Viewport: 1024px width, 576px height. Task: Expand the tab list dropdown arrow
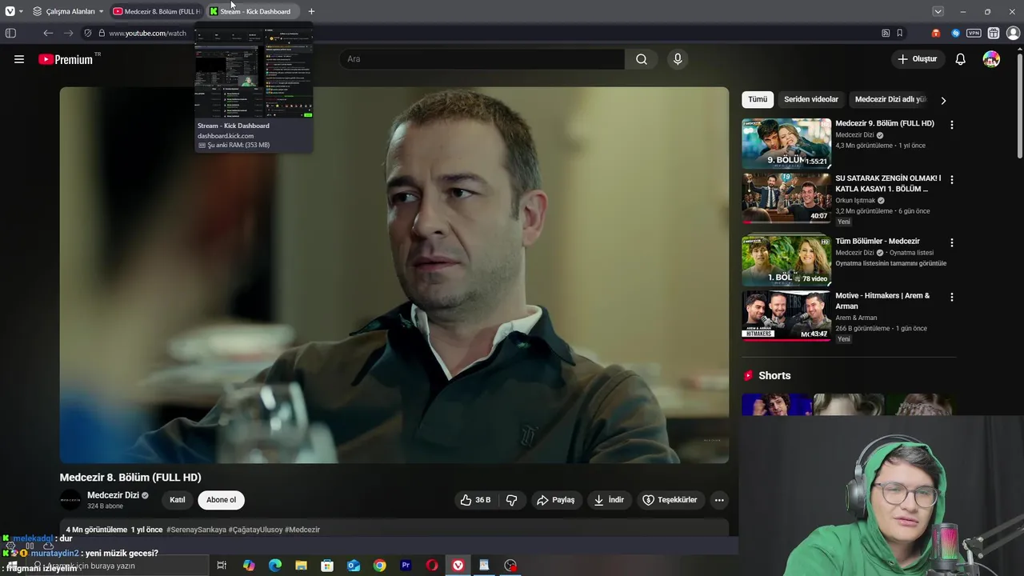[938, 11]
